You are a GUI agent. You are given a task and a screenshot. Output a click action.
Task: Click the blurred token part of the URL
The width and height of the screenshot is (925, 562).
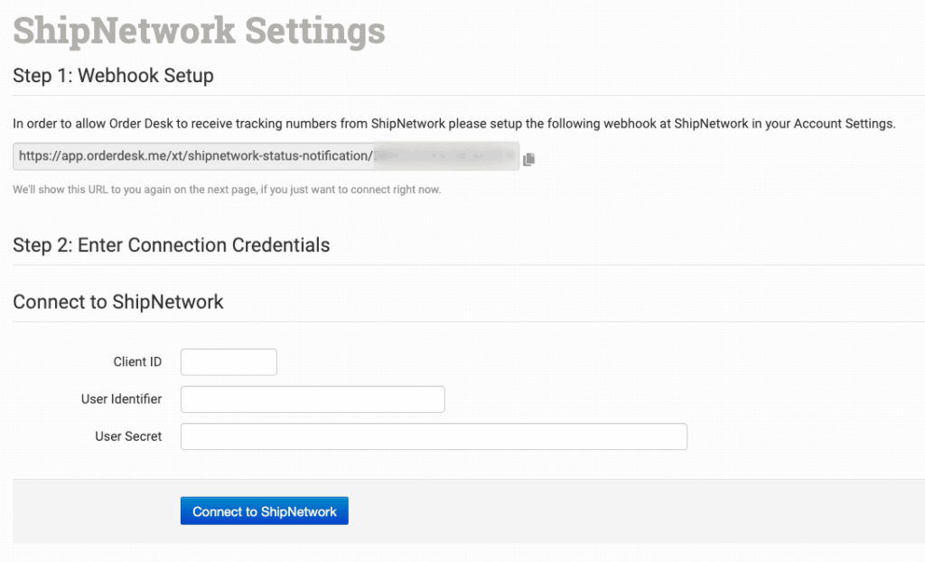[445, 156]
